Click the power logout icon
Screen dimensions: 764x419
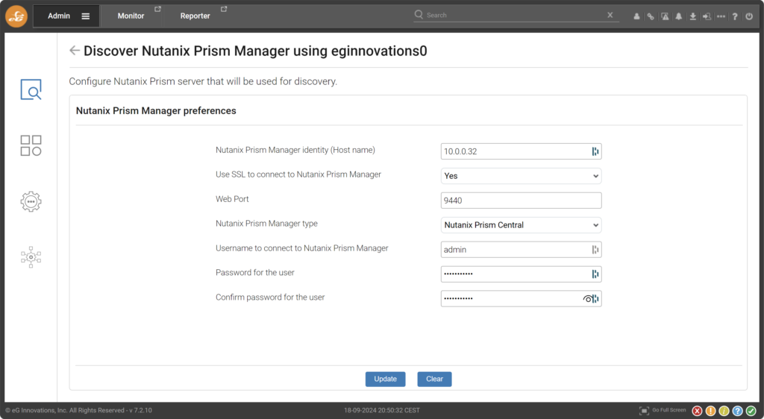749,16
